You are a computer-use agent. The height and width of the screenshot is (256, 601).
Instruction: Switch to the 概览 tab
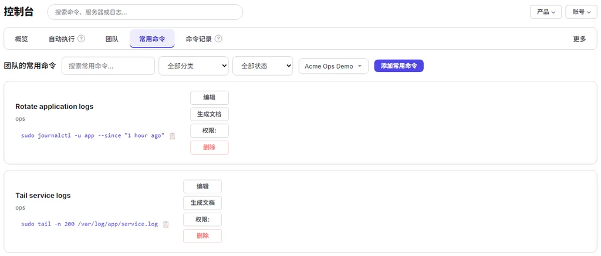click(x=22, y=39)
